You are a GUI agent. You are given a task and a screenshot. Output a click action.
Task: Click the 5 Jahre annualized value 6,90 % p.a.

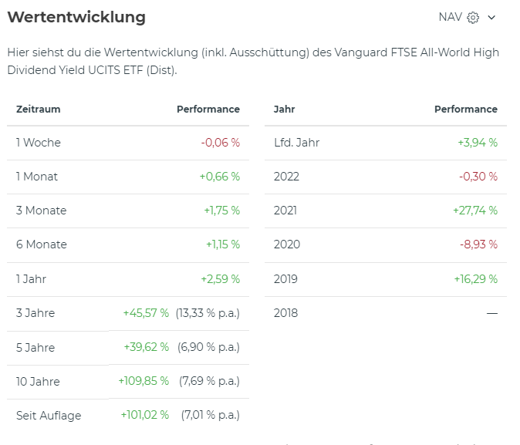208,347
